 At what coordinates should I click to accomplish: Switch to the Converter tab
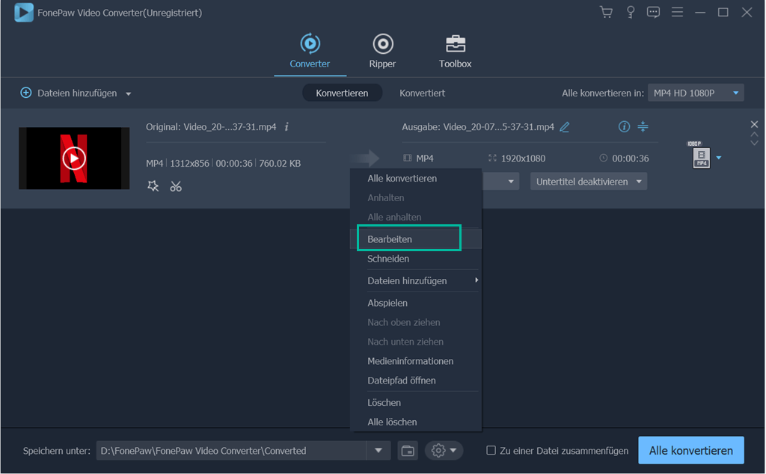[310, 51]
